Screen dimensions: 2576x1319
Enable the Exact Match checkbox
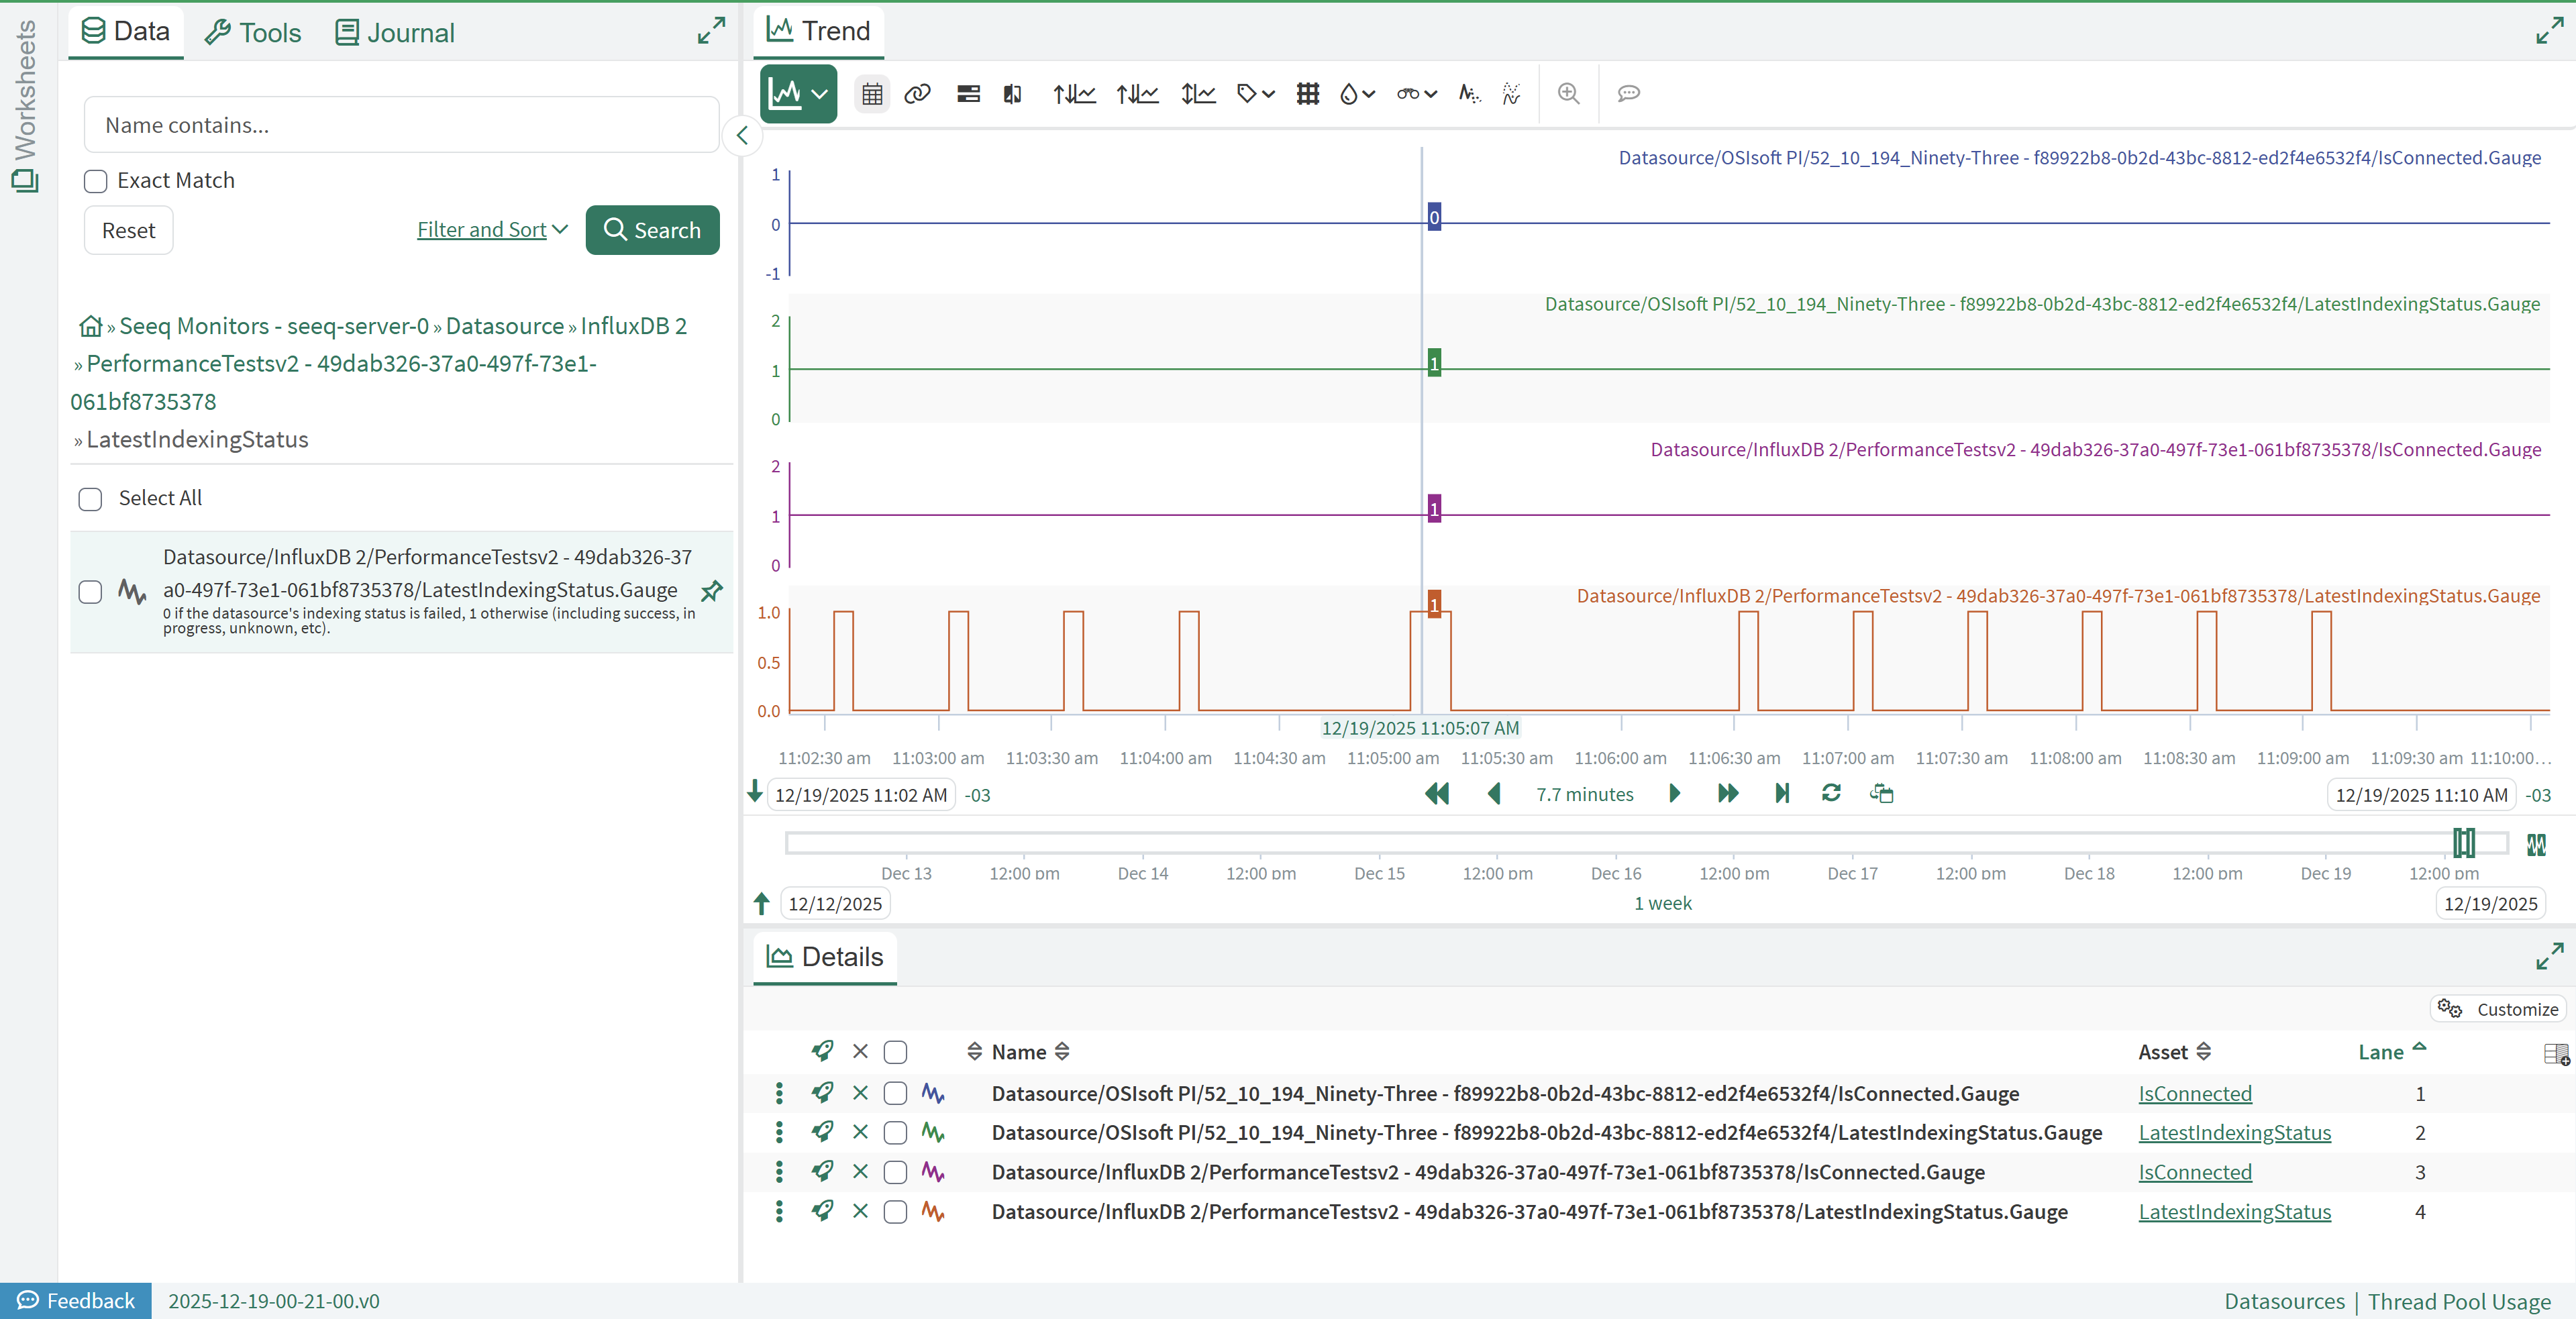point(96,181)
